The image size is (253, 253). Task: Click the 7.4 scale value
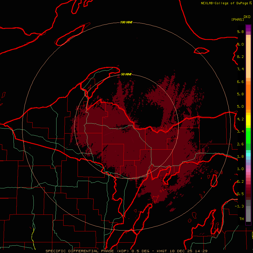(240, 69)
